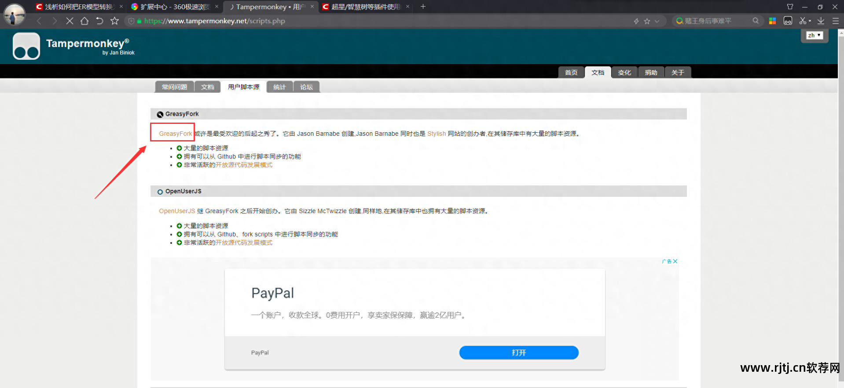Open the zh language selector
The width and height of the screenshot is (844, 388).
coord(815,35)
